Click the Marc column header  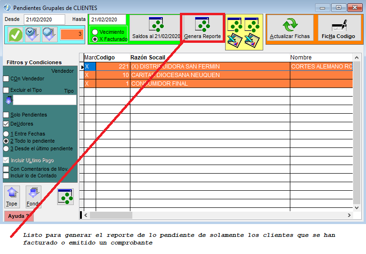[90, 58]
